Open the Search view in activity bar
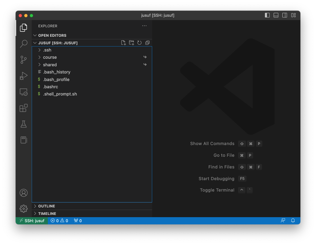The image size is (316, 245). point(24,44)
